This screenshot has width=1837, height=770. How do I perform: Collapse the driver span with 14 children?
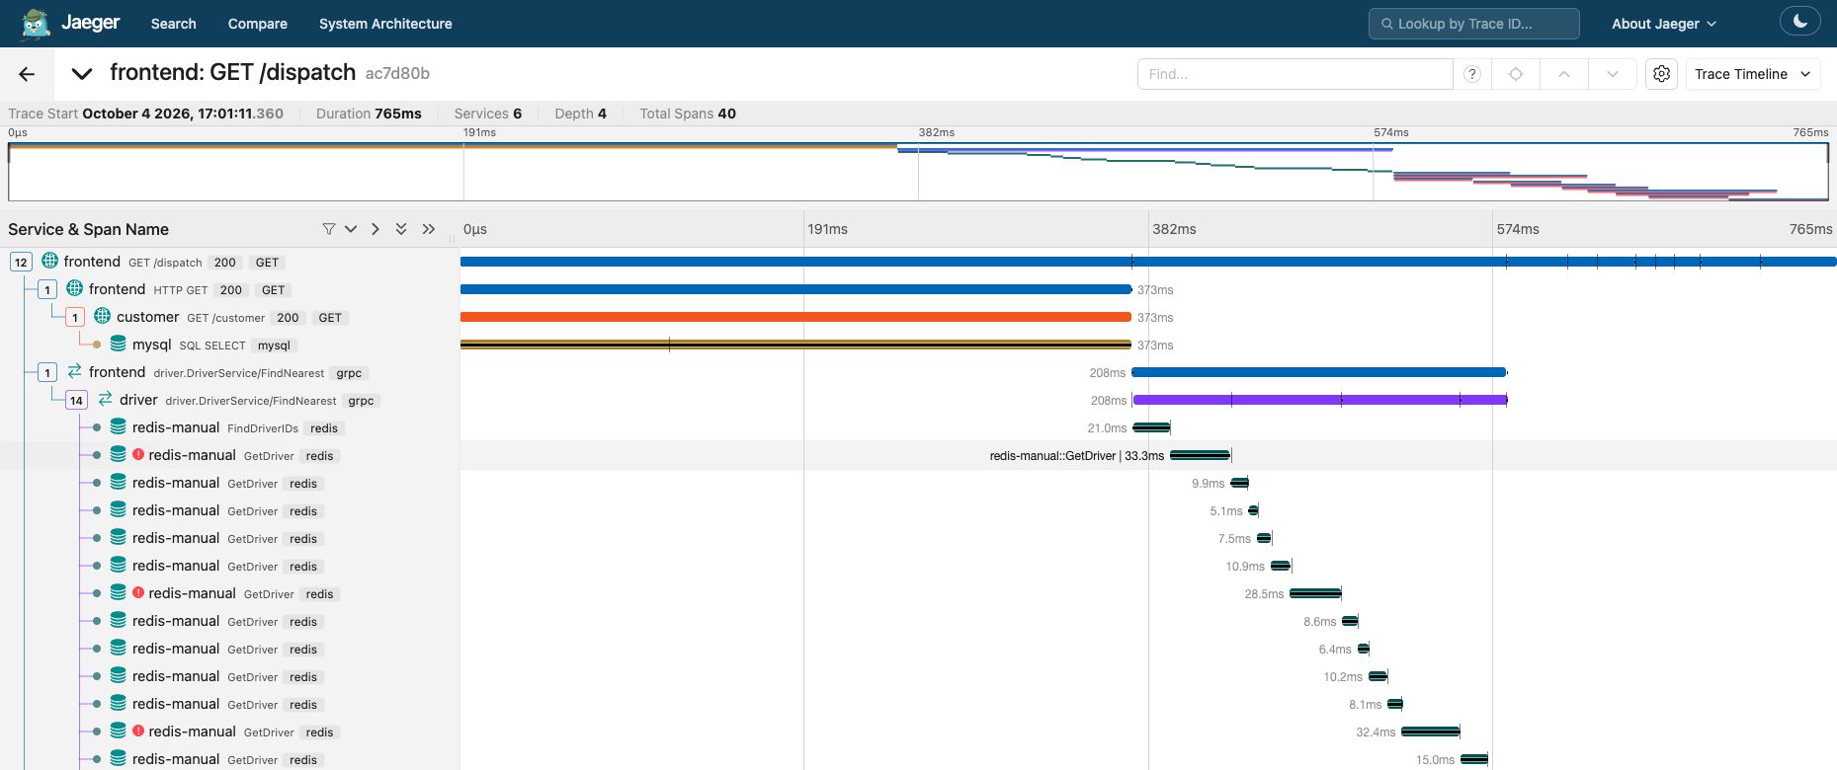coord(76,400)
